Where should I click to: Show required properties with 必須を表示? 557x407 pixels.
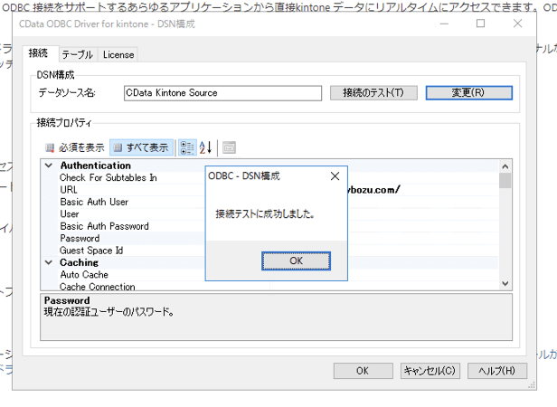(75, 147)
